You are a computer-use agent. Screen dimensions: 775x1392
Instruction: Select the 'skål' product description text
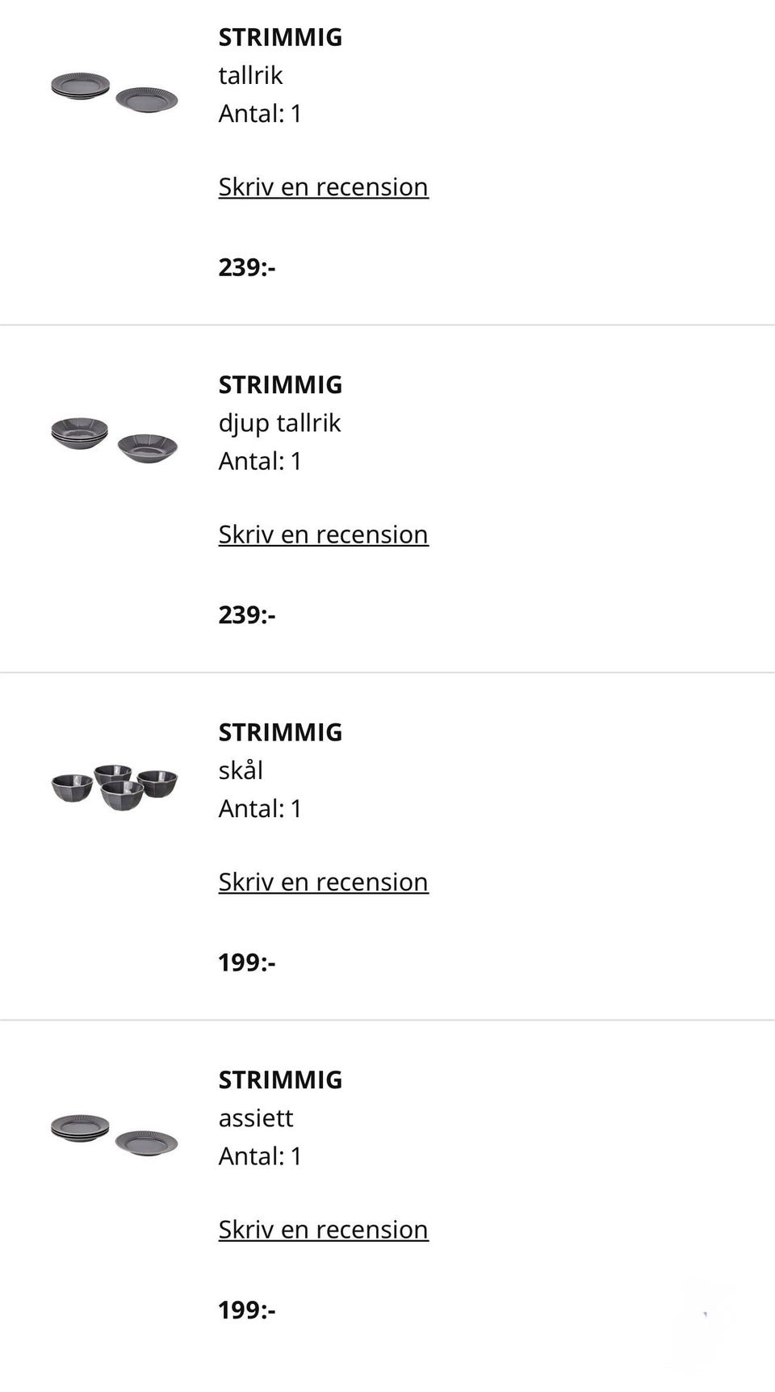click(241, 770)
